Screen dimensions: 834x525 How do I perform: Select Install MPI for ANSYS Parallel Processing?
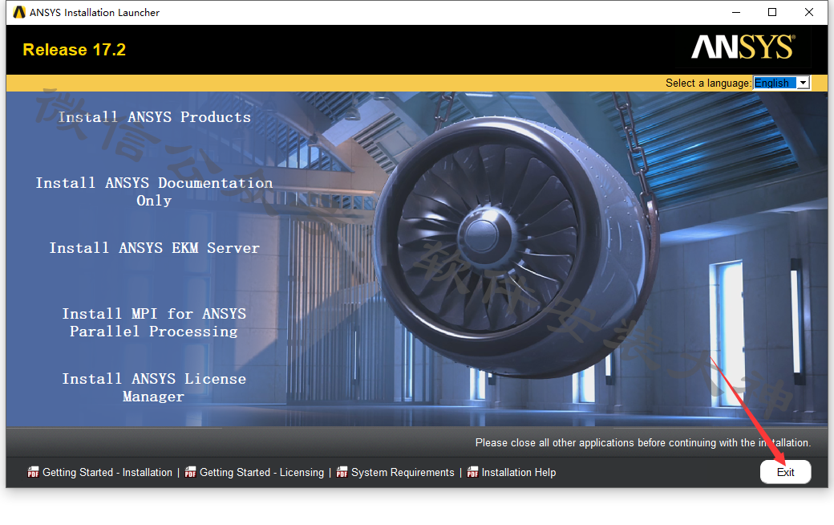pos(154,323)
